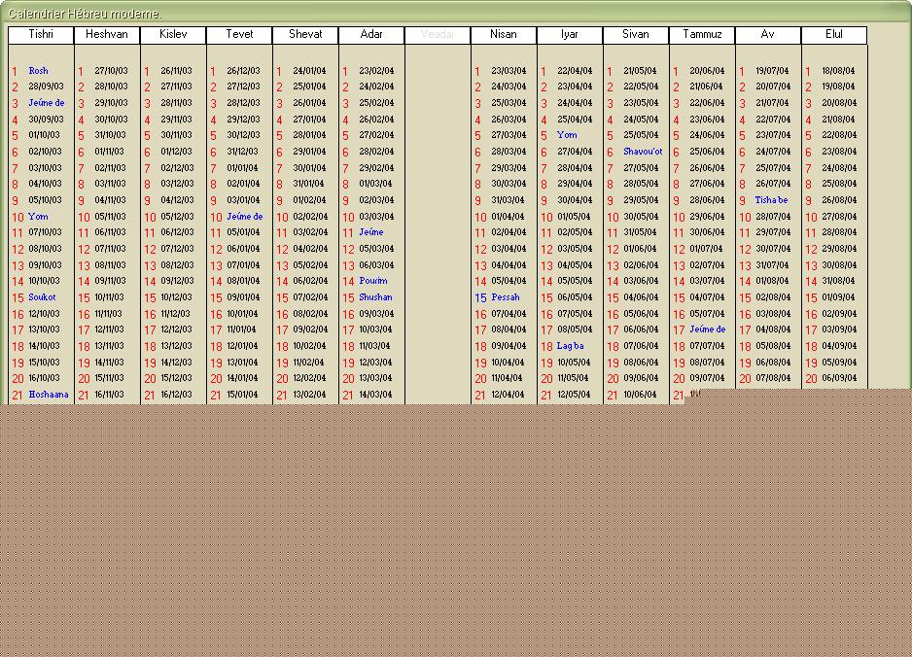The height and width of the screenshot is (657, 912).
Task: Click the Shushan entry in Adar
Action: click(x=375, y=297)
